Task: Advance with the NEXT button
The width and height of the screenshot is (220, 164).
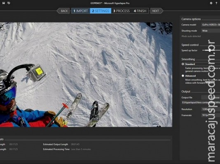Action: pyautogui.click(x=157, y=11)
